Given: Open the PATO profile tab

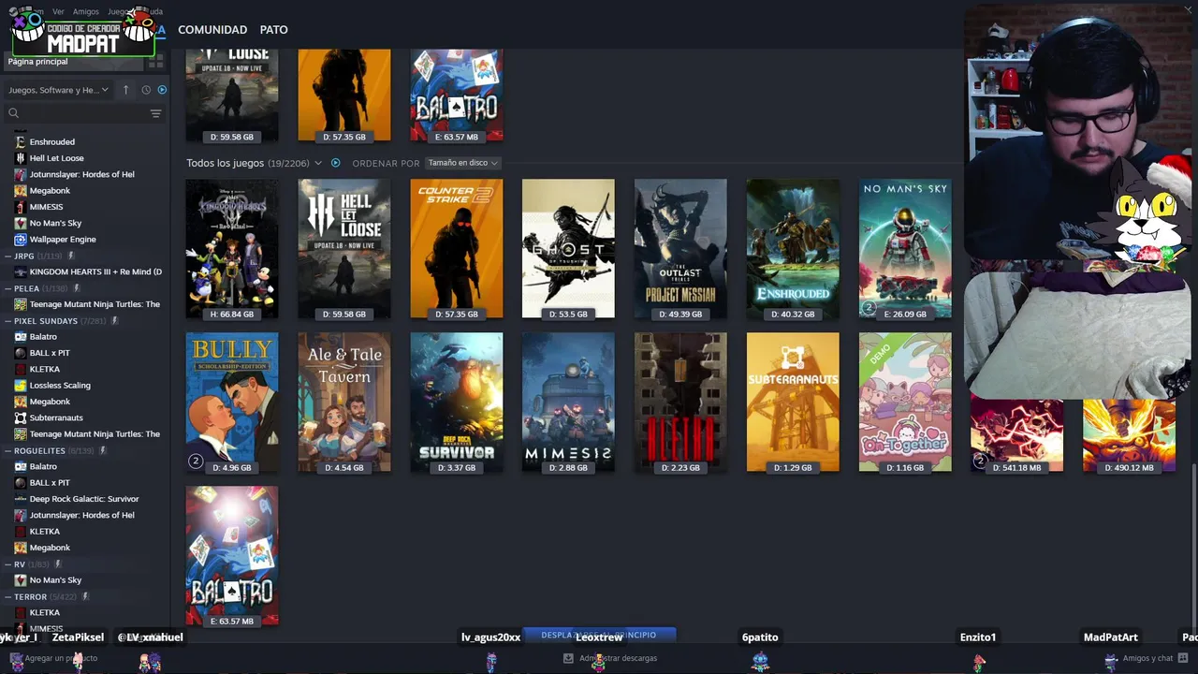Looking at the screenshot, I should [x=274, y=30].
